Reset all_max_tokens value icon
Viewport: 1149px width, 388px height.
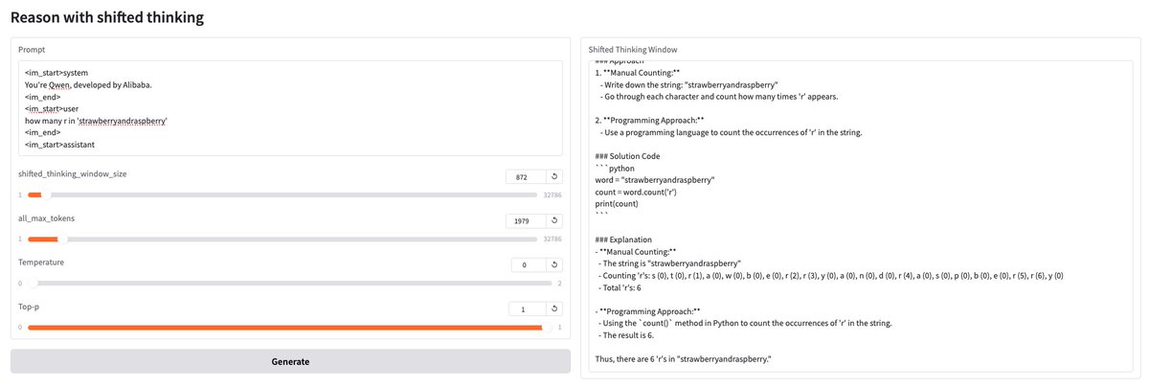point(553,220)
